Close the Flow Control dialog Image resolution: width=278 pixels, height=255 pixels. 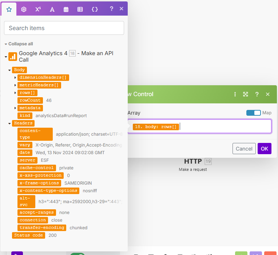tap(268, 94)
